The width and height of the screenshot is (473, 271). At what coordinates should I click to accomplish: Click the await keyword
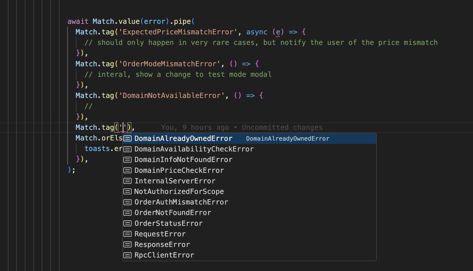(78, 21)
